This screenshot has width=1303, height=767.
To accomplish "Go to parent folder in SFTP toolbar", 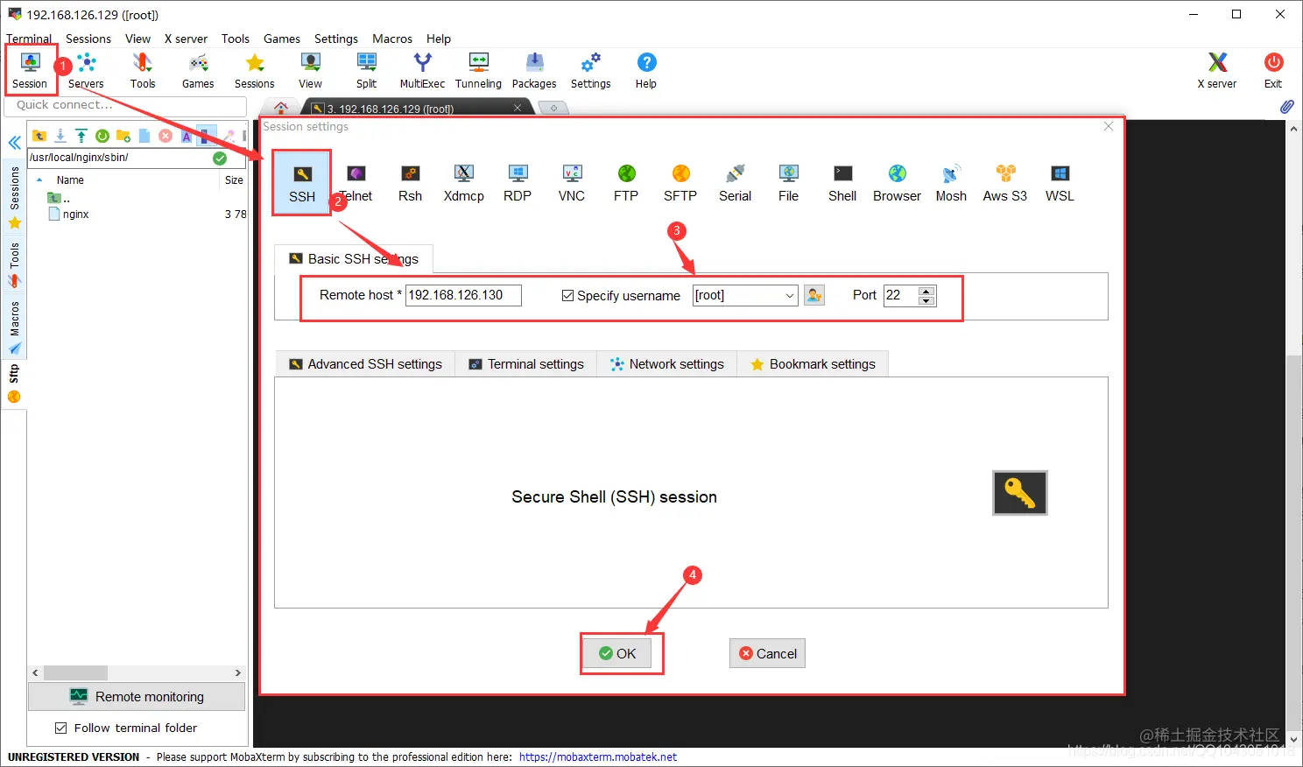I will pos(39,136).
